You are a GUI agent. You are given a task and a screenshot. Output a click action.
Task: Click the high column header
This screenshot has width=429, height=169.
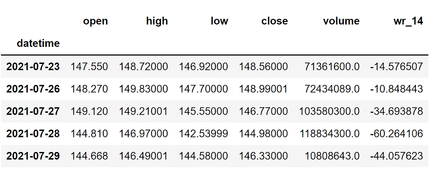click(x=157, y=21)
